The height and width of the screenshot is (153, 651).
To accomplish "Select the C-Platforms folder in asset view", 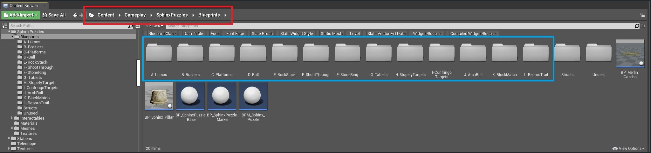I will click(x=222, y=53).
